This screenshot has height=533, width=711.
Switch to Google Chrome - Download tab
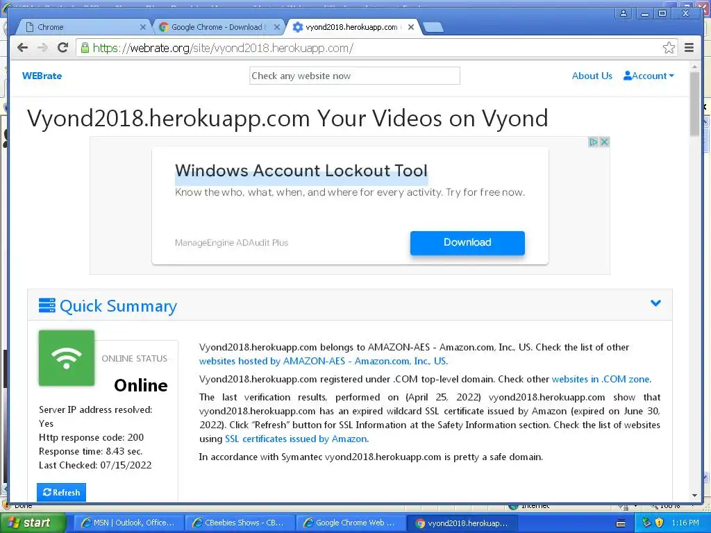tap(217, 27)
